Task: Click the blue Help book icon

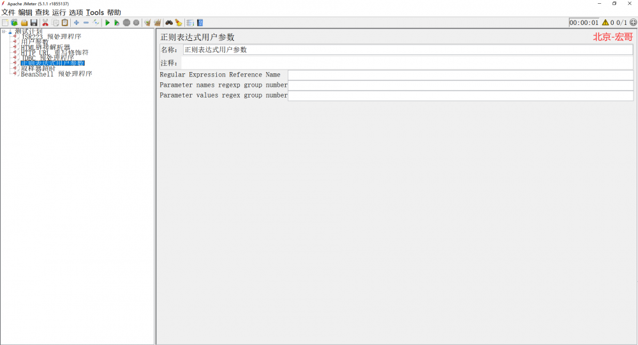Action: pos(200,23)
